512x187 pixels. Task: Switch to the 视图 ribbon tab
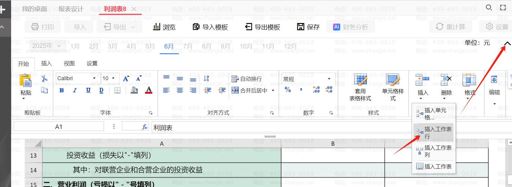[69, 63]
